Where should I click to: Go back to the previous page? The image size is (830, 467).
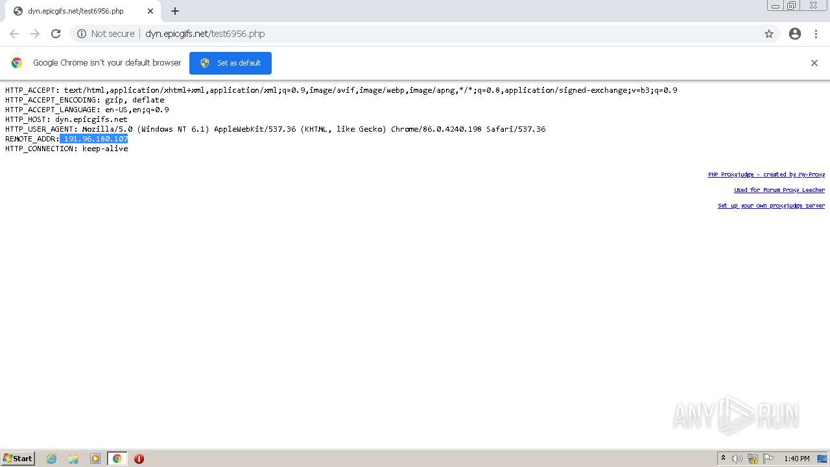tap(14, 34)
